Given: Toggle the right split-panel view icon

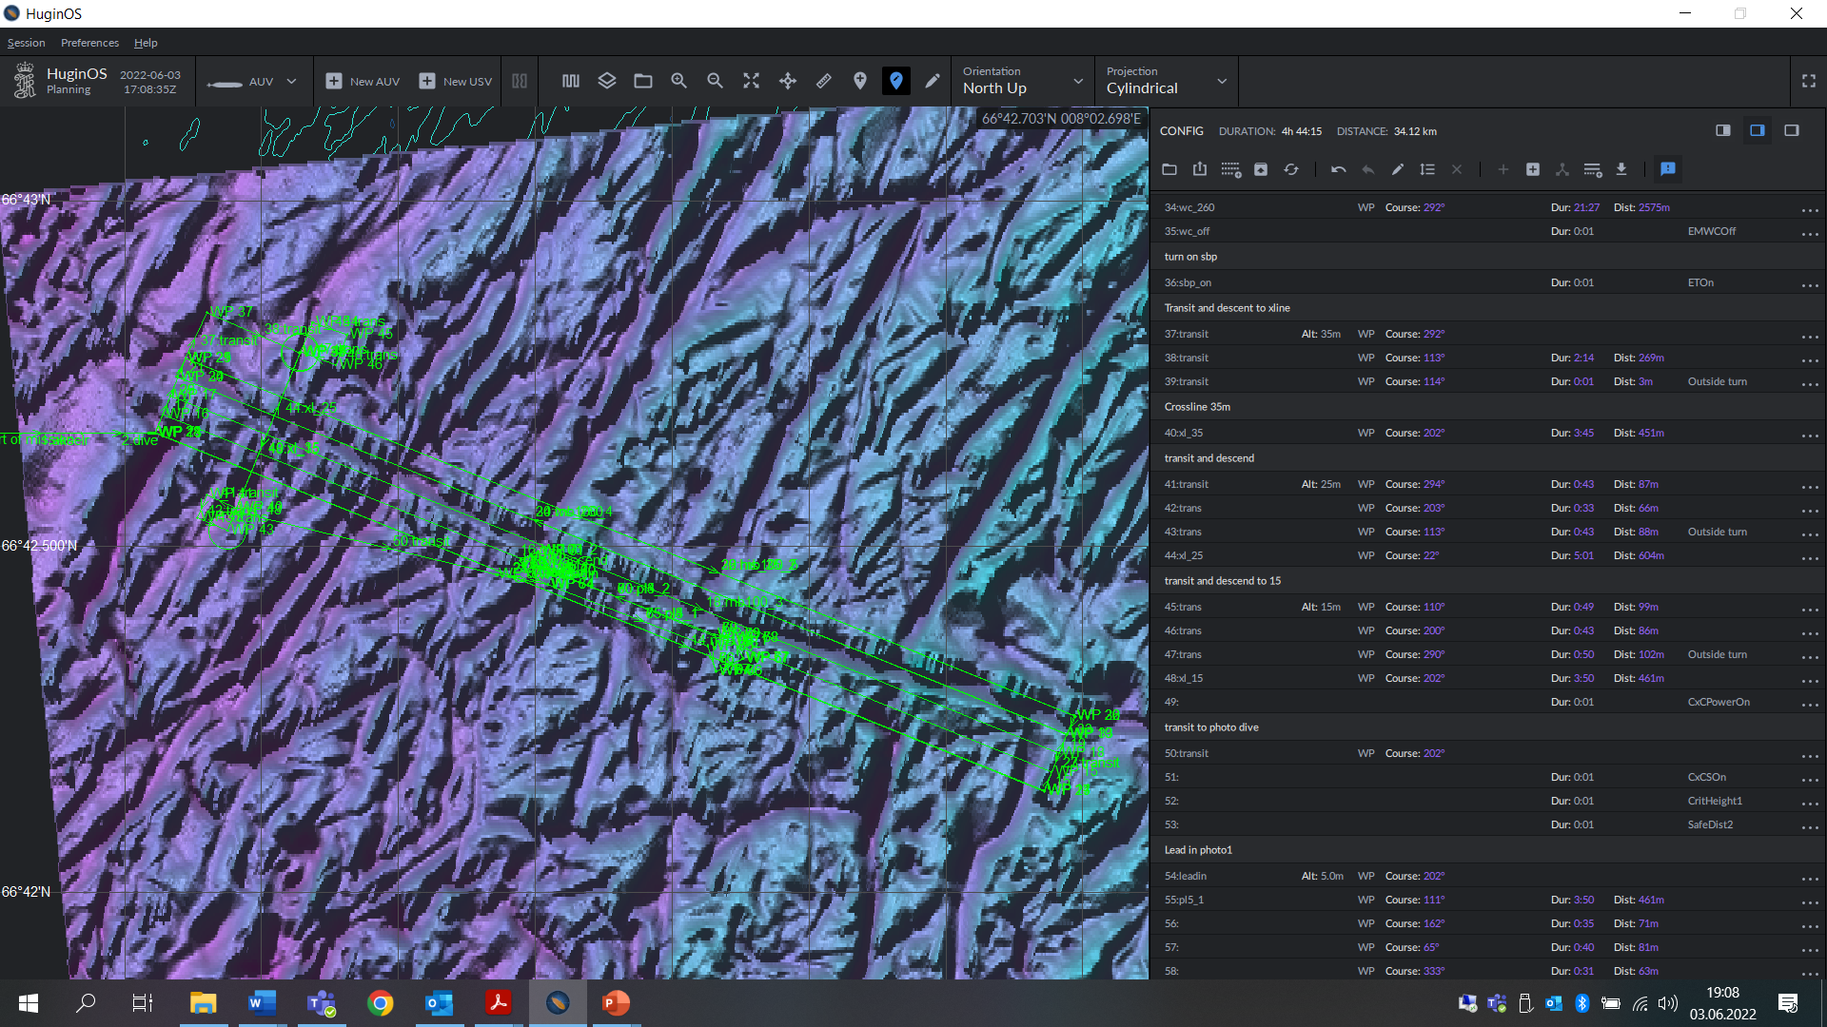Looking at the screenshot, I should coord(1757,130).
